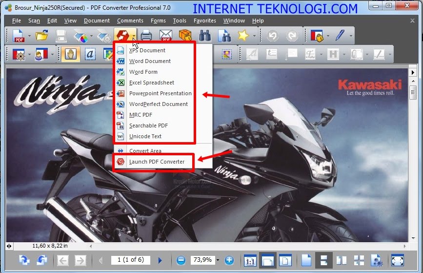423x273 pixels.
Task: Open the Help menu
Action: click(258, 21)
